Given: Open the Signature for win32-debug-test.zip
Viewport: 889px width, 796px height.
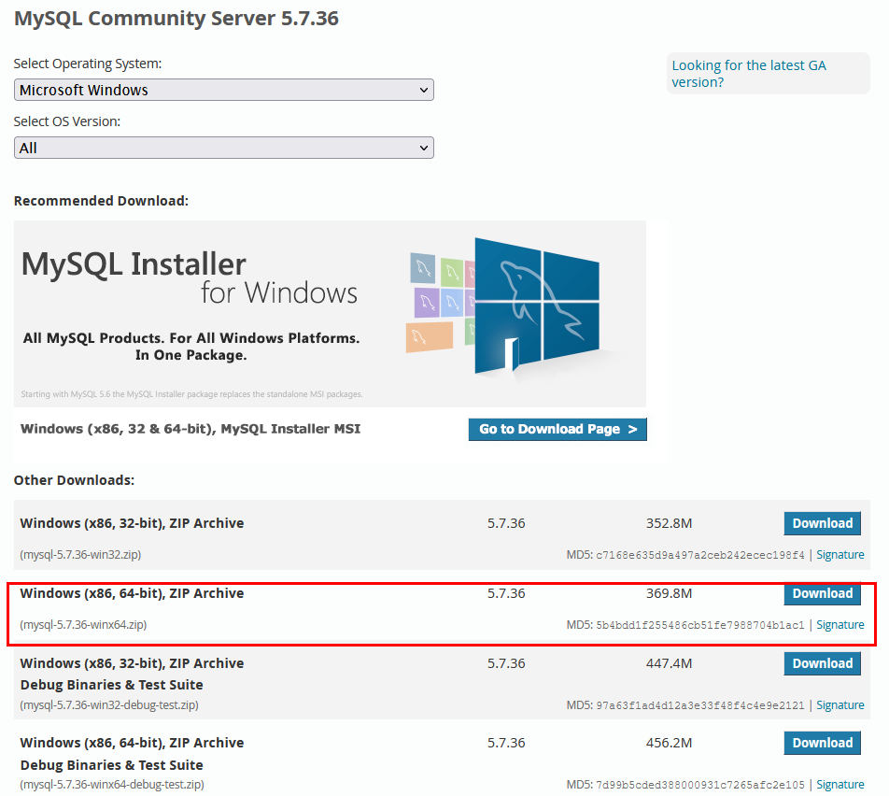Looking at the screenshot, I should pyautogui.click(x=840, y=704).
